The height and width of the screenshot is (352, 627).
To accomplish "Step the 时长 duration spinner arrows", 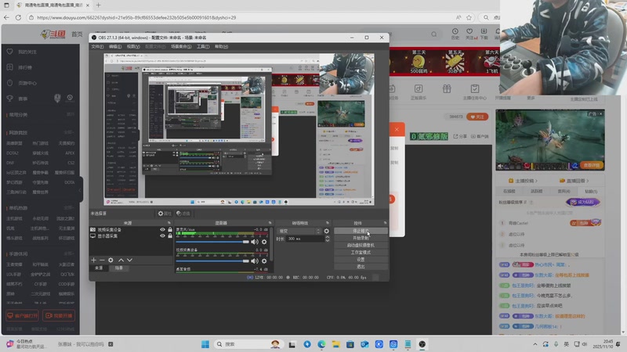I will 328,239.
